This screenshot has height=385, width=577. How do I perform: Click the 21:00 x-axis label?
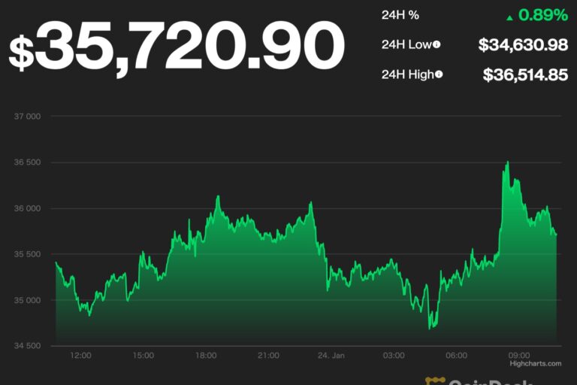[x=268, y=356]
